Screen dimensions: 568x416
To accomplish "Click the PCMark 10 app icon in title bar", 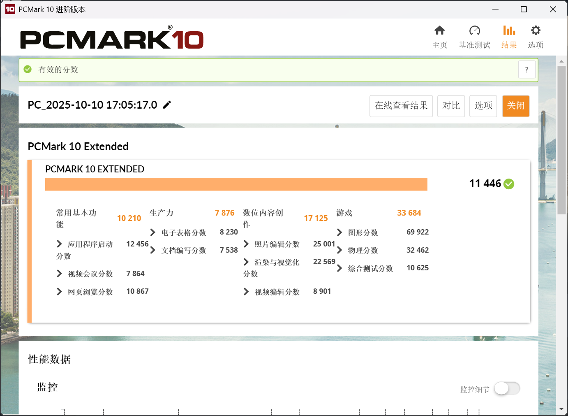I will point(10,9).
